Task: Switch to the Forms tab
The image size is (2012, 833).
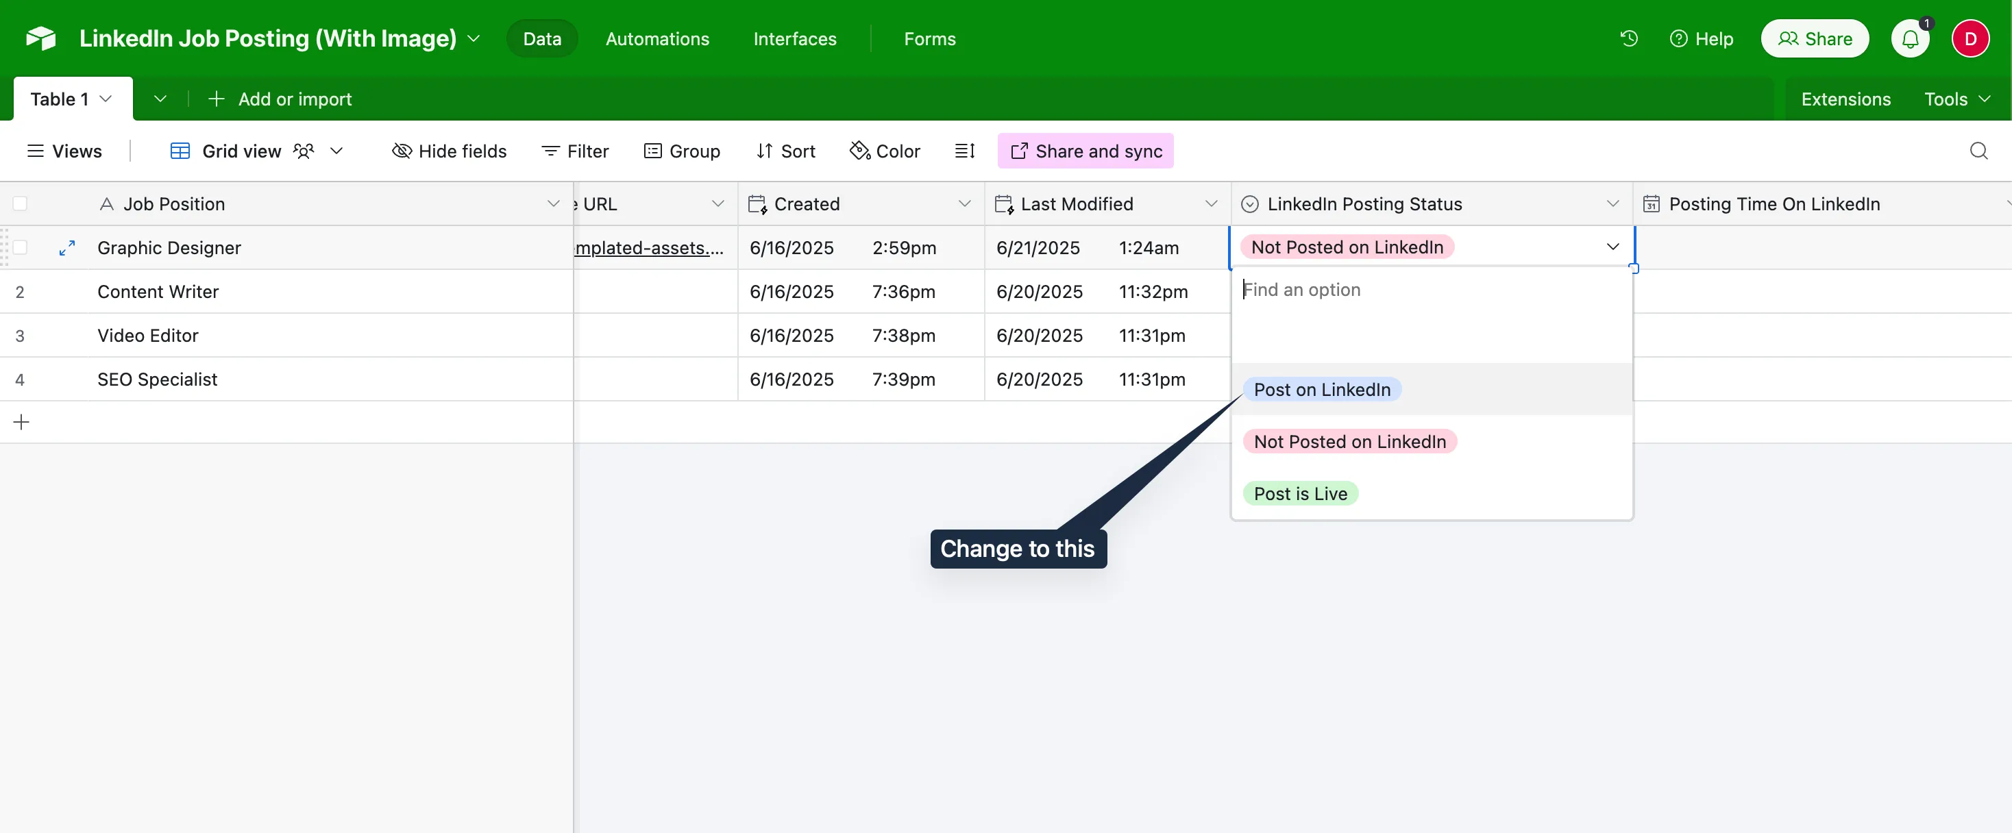Action: pos(929,38)
